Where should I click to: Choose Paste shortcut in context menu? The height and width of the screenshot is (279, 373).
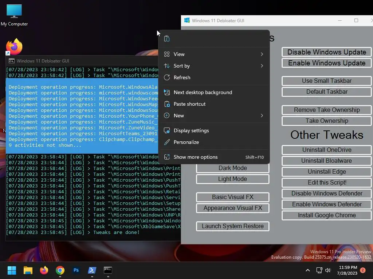[214, 104]
